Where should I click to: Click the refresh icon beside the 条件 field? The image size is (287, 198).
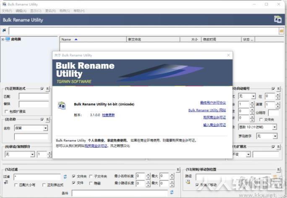pyautogui.click(x=172, y=192)
